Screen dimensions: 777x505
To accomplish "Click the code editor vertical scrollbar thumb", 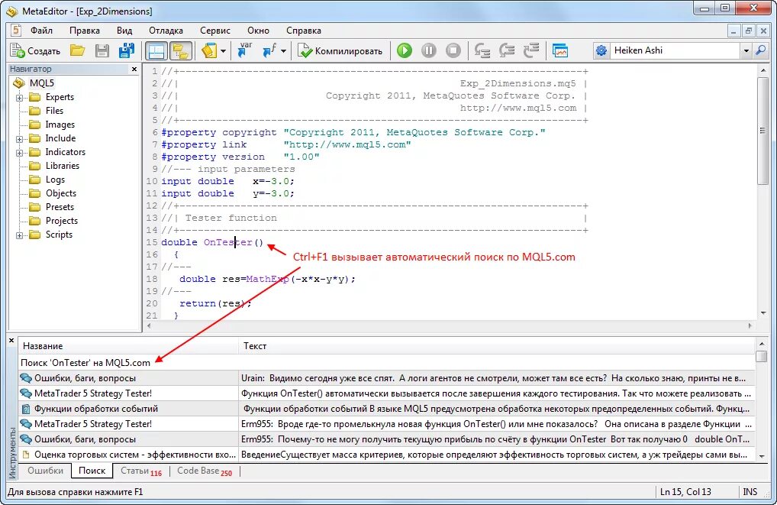I will click(763, 131).
